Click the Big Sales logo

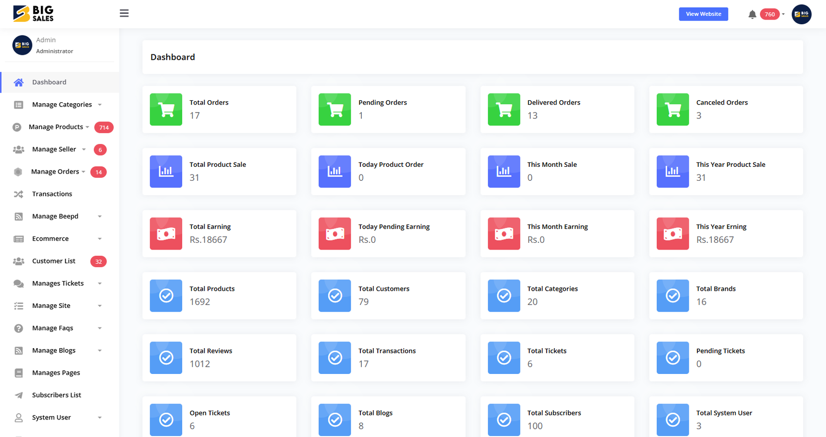coord(34,13)
